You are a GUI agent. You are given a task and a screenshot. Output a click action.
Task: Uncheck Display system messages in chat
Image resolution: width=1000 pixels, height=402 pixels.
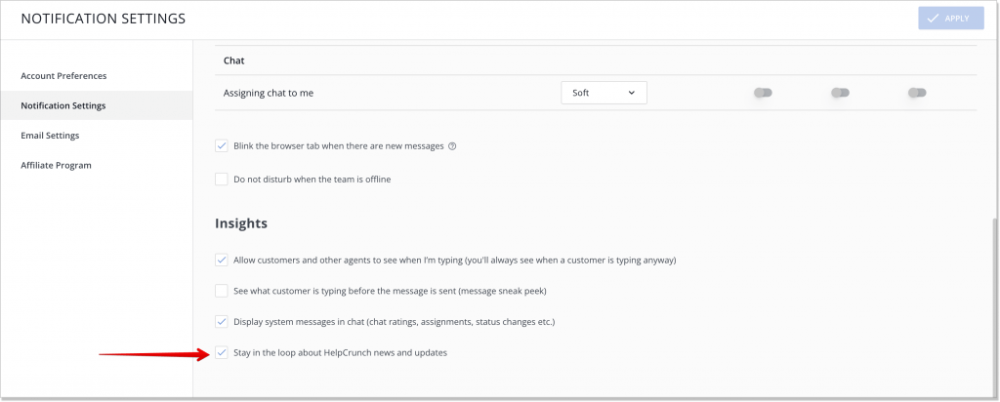pyautogui.click(x=222, y=322)
